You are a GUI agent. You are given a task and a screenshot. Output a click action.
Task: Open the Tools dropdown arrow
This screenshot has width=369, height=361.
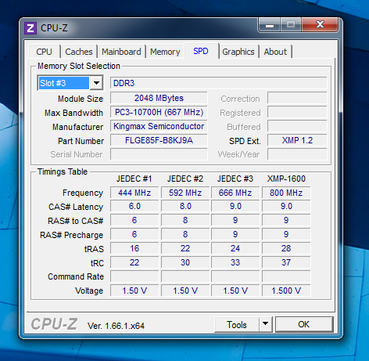[x=266, y=324]
